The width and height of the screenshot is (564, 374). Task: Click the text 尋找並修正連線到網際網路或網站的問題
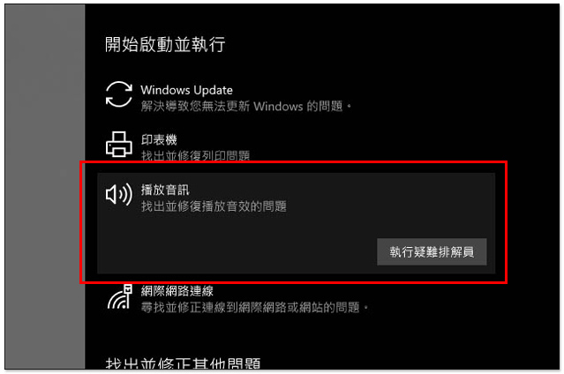(x=255, y=308)
